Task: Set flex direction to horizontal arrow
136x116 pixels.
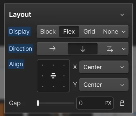Action: 53,49
